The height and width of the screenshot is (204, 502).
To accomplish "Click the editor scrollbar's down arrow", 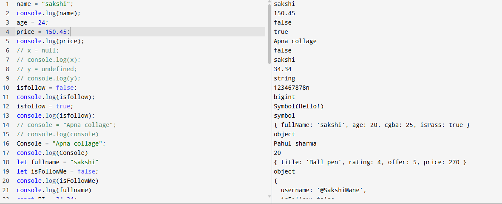I will (x=269, y=196).
